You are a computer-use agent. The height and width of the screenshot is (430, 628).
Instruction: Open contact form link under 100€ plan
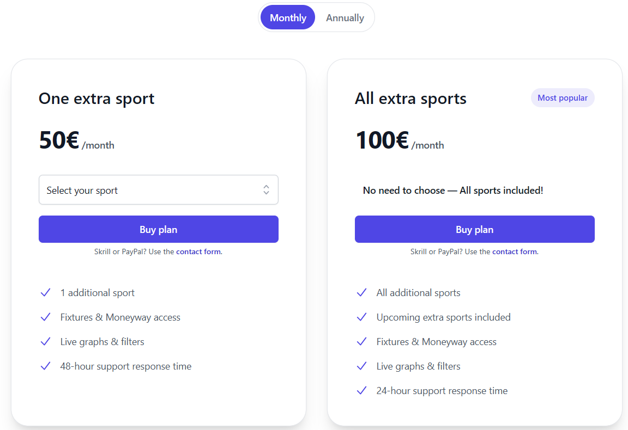pos(515,251)
